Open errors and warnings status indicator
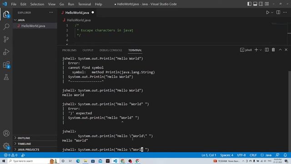Image resolution: width=291 pixels, height=164 pixels. click(11, 155)
